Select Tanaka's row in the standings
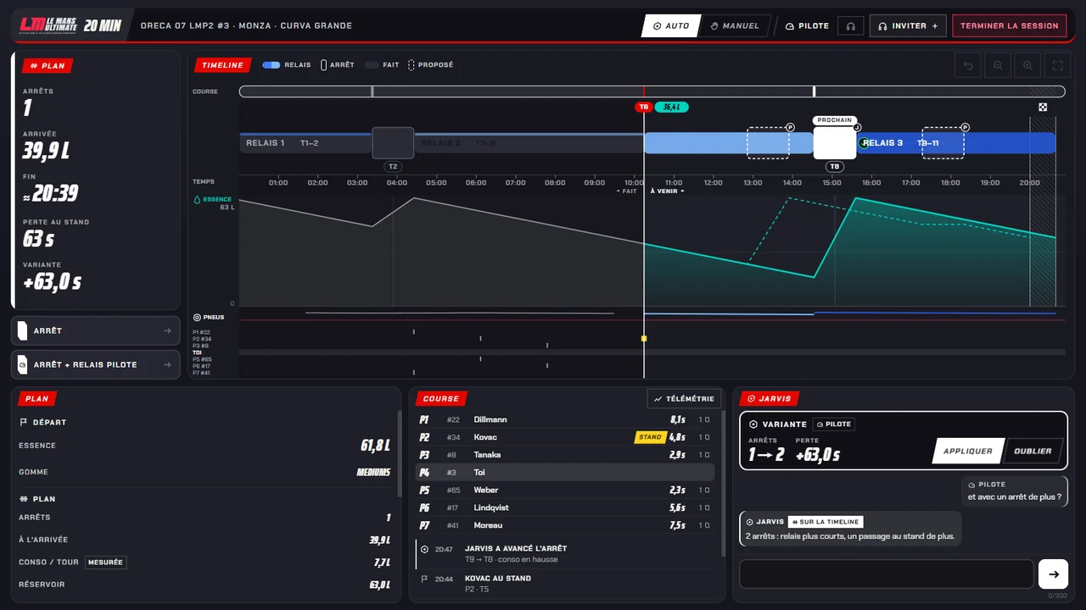Image resolution: width=1086 pixels, height=610 pixels. point(565,455)
